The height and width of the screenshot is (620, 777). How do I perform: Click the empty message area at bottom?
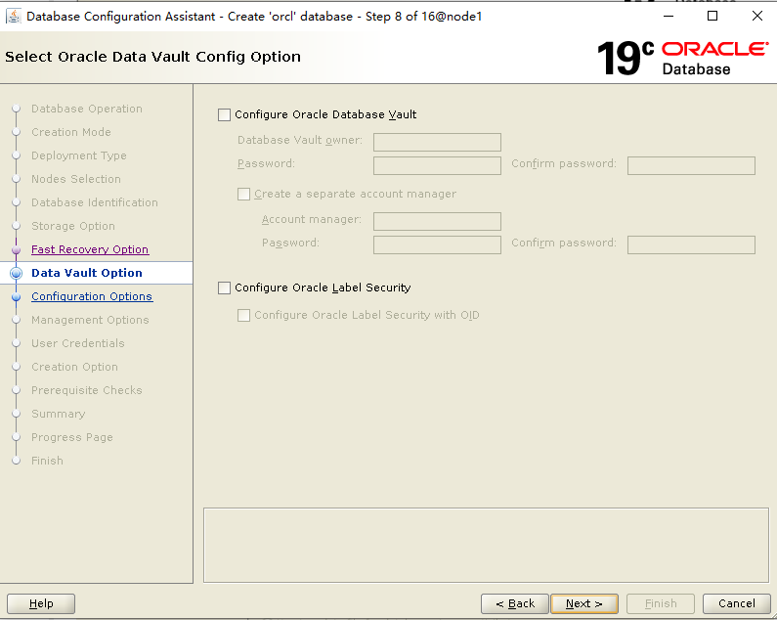[486, 545]
